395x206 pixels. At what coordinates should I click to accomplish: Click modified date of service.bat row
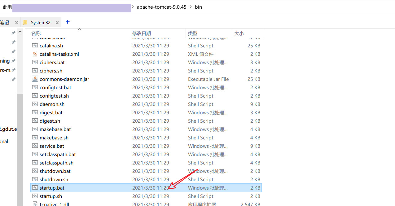pos(151,146)
